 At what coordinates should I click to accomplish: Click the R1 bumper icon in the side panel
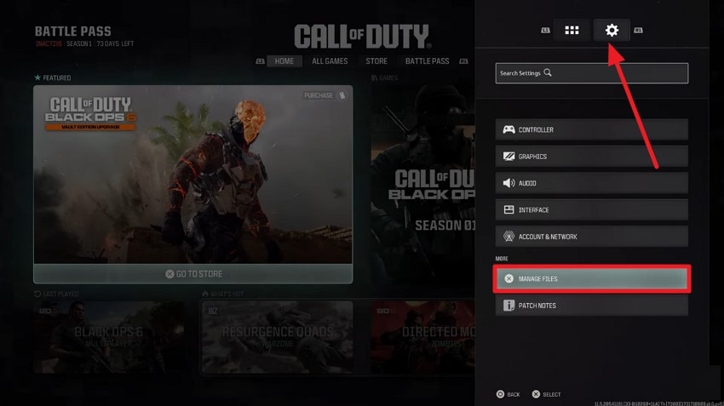coord(638,31)
